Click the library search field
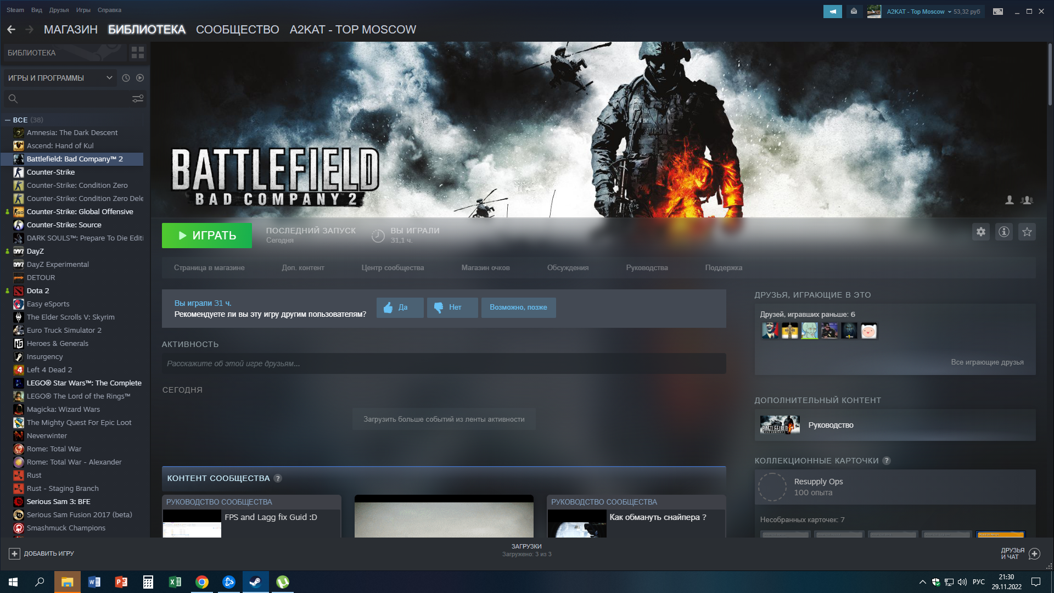The height and width of the screenshot is (593, 1054). [74, 99]
